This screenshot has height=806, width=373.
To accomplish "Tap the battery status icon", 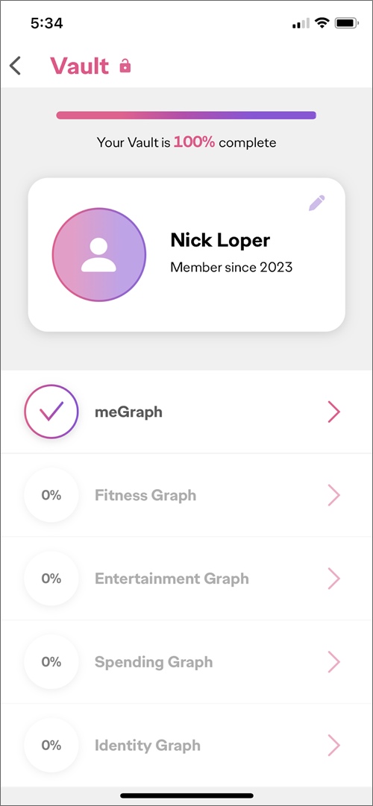I will tap(347, 23).
